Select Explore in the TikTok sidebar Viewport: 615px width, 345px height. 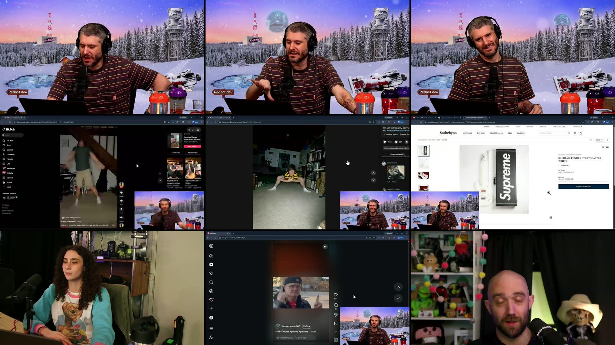point(10,150)
